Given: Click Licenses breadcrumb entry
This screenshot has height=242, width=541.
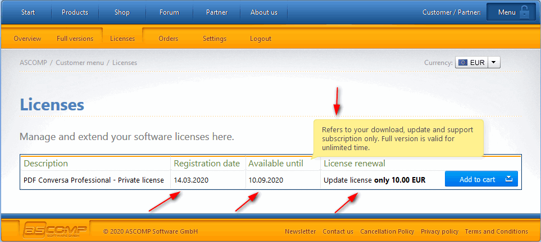Looking at the screenshot, I should coord(125,63).
